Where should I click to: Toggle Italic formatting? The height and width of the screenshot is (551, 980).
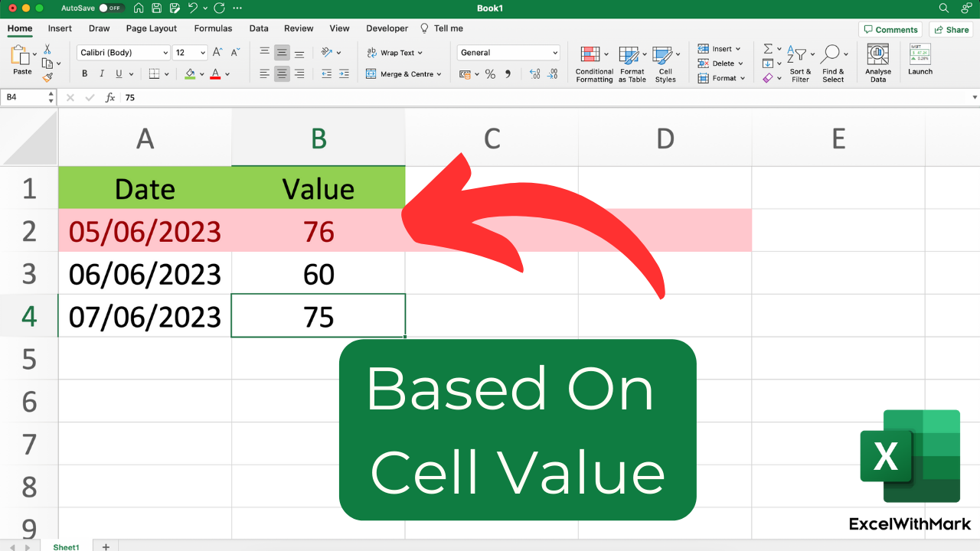103,73
